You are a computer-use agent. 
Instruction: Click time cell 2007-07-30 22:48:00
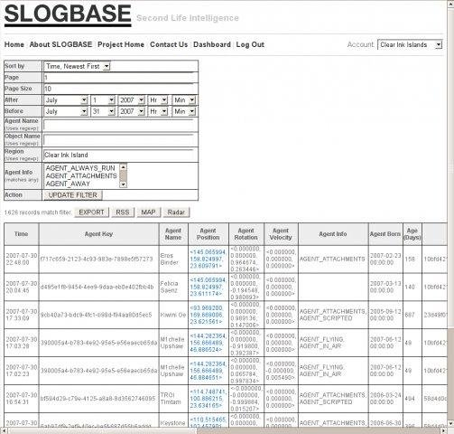point(22,259)
